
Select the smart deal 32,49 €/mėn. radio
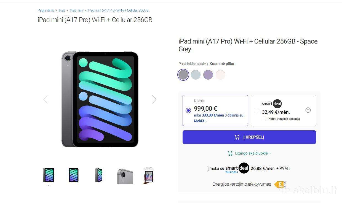[256, 110]
